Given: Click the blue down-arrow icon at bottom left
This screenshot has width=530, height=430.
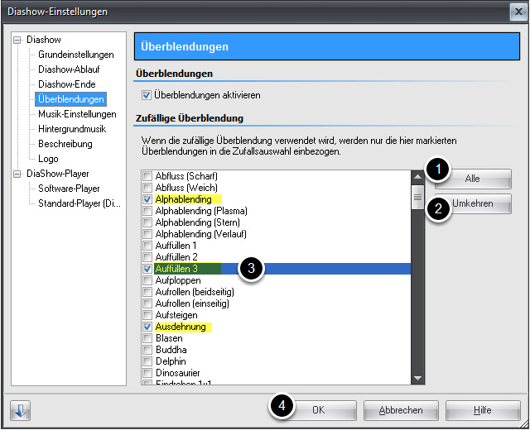Looking at the screenshot, I should [x=20, y=410].
